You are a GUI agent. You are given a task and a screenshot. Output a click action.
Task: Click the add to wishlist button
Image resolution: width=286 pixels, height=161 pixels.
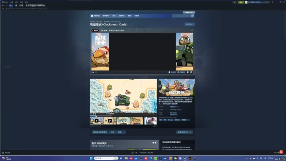point(100,132)
